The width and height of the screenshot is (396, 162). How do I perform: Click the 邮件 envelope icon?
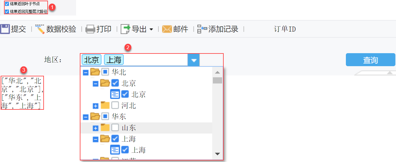click(167, 29)
